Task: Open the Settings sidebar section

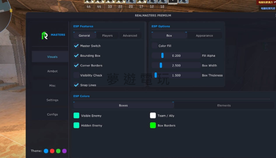Action: pos(50,100)
